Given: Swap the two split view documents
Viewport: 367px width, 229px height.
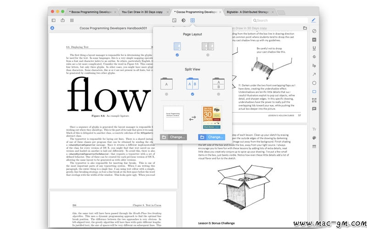Looking at the screenshot, I should pyautogui.click(x=193, y=117).
